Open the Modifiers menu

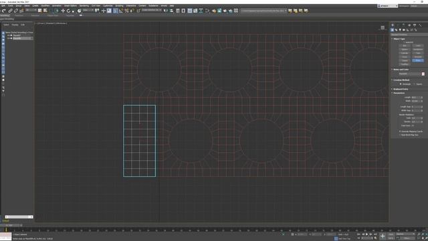(45, 5)
